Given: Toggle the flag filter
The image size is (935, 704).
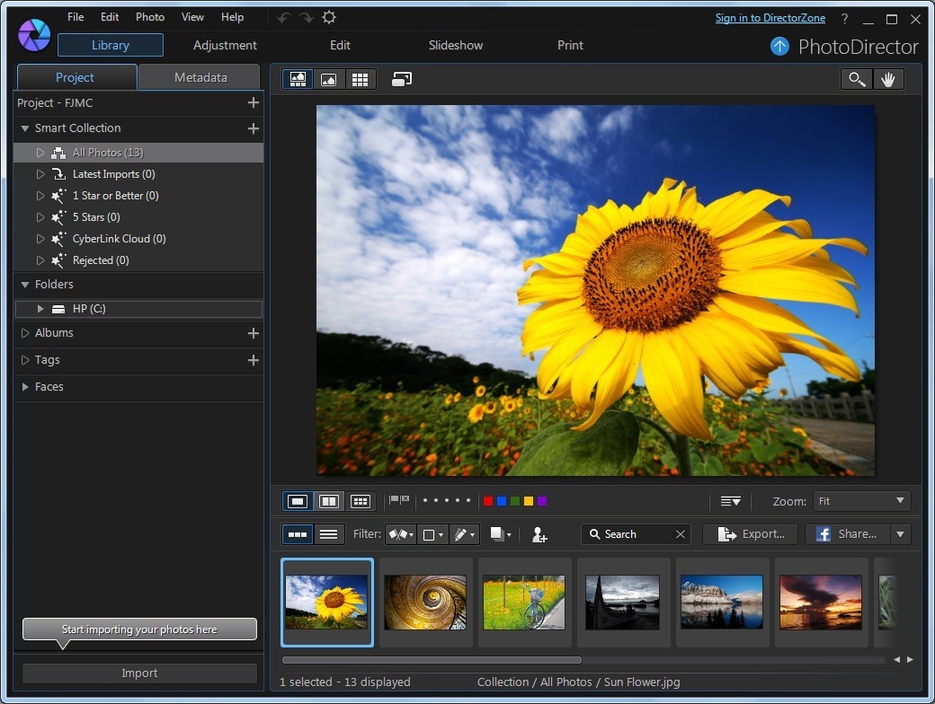Looking at the screenshot, I should click(x=400, y=534).
